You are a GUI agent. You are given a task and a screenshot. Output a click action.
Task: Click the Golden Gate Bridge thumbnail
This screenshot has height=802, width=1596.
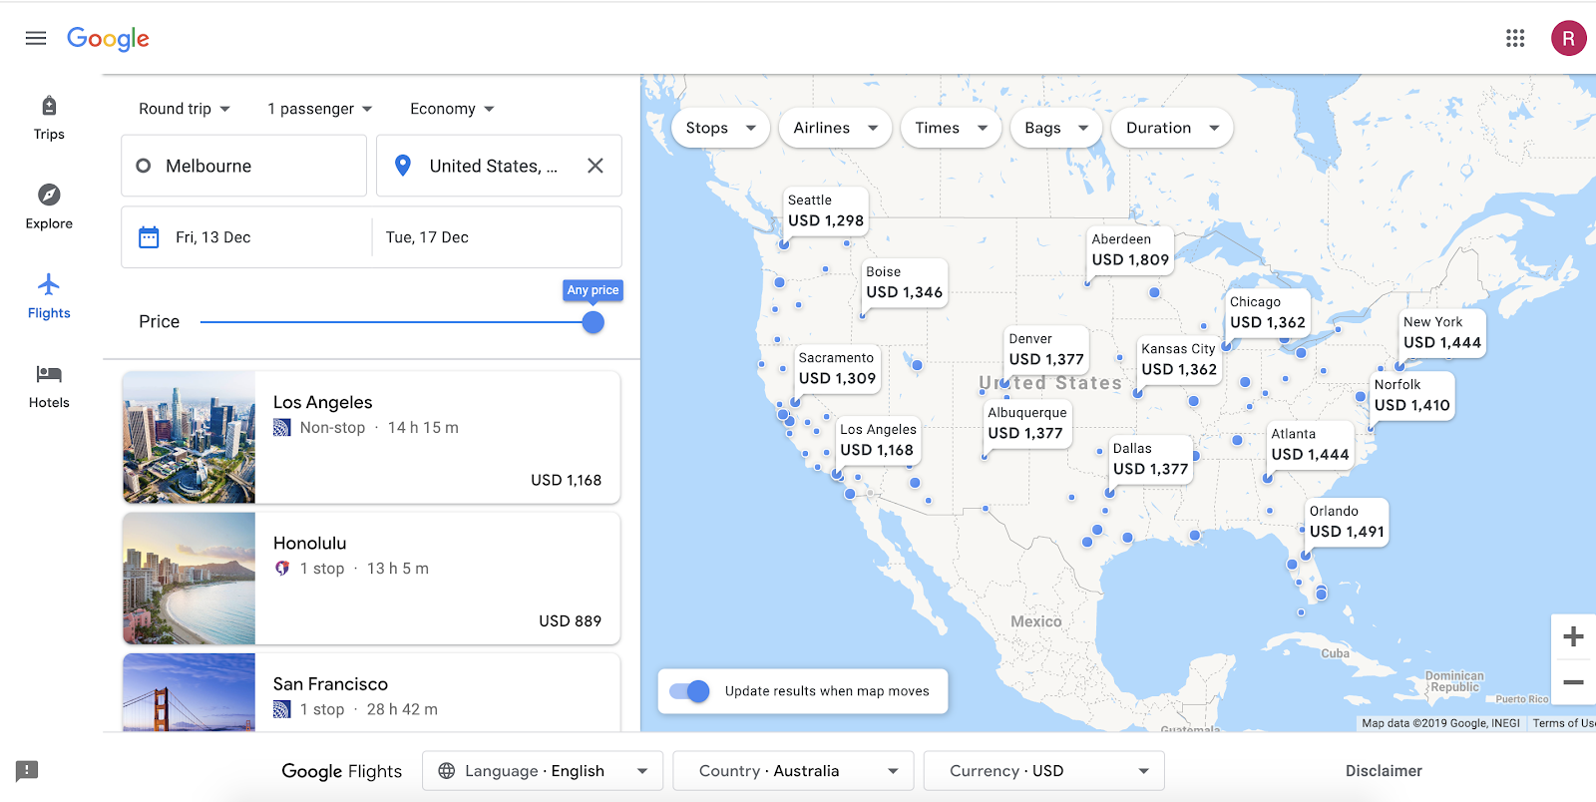click(x=189, y=692)
